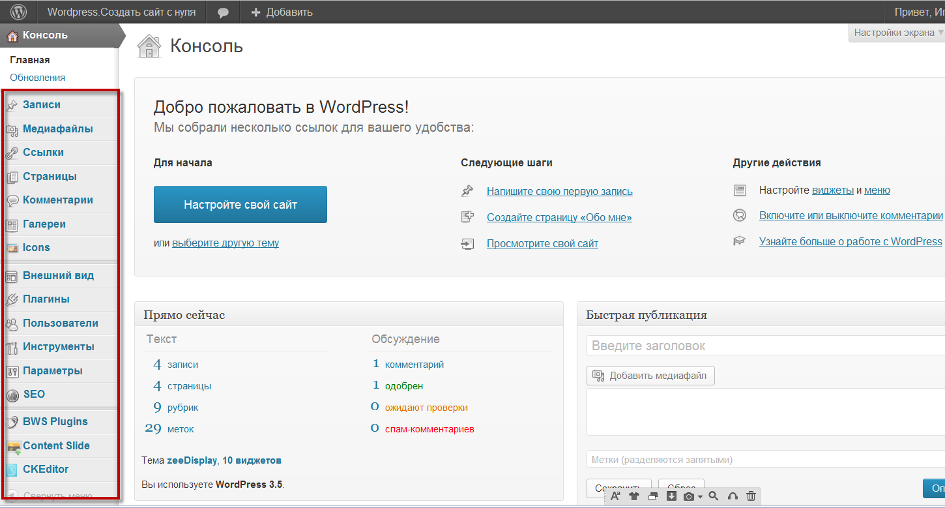Follow the Создайте страницу «Обо мне» link
Viewport: 945px width, 508px height.
[x=559, y=217]
